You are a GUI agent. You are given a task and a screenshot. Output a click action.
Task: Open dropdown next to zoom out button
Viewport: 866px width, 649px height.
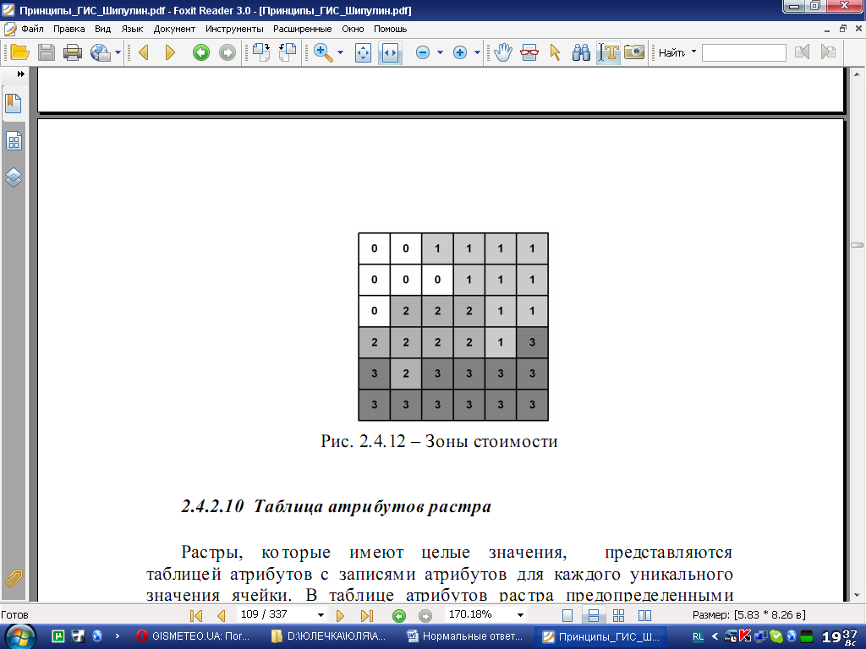440,52
